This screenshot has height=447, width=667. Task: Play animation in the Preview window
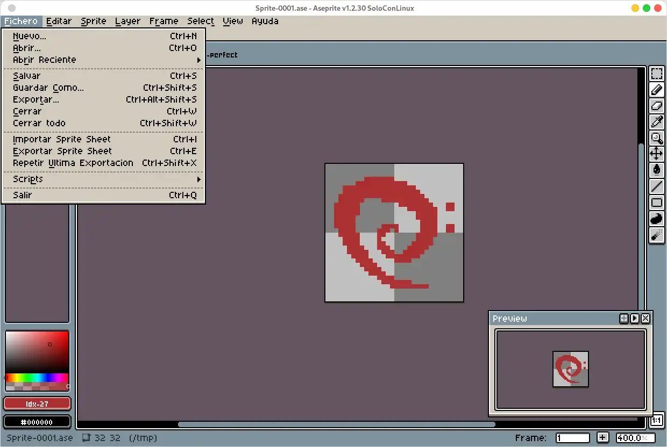pyautogui.click(x=635, y=319)
